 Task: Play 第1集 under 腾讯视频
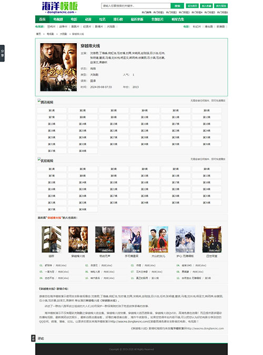[52, 110]
